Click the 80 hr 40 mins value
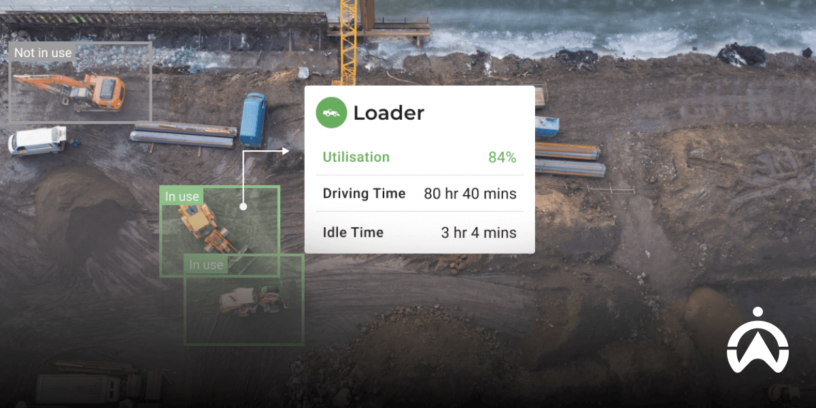816x408 pixels. tap(471, 194)
